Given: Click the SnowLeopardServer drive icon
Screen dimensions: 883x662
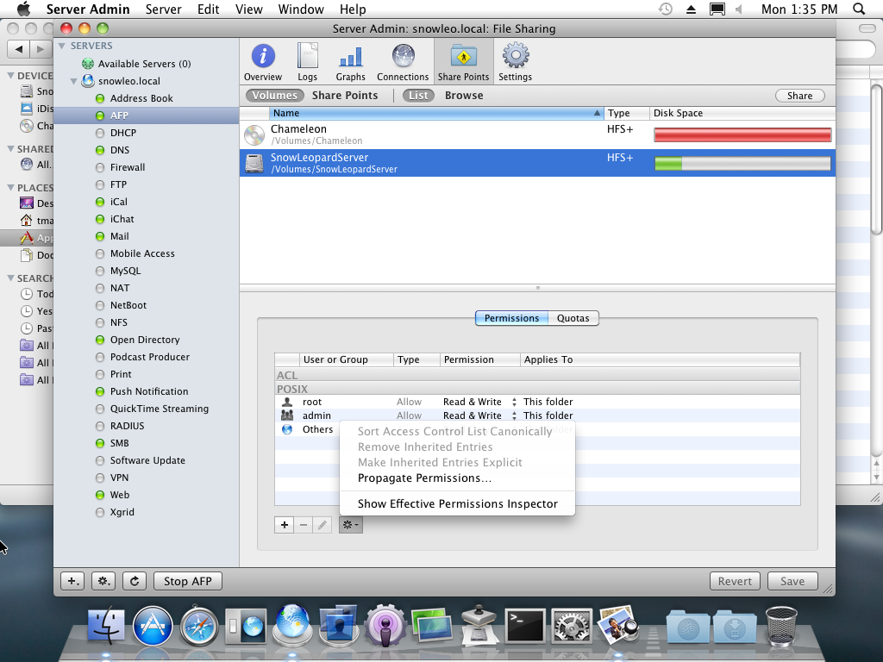Looking at the screenshot, I should point(254,163).
